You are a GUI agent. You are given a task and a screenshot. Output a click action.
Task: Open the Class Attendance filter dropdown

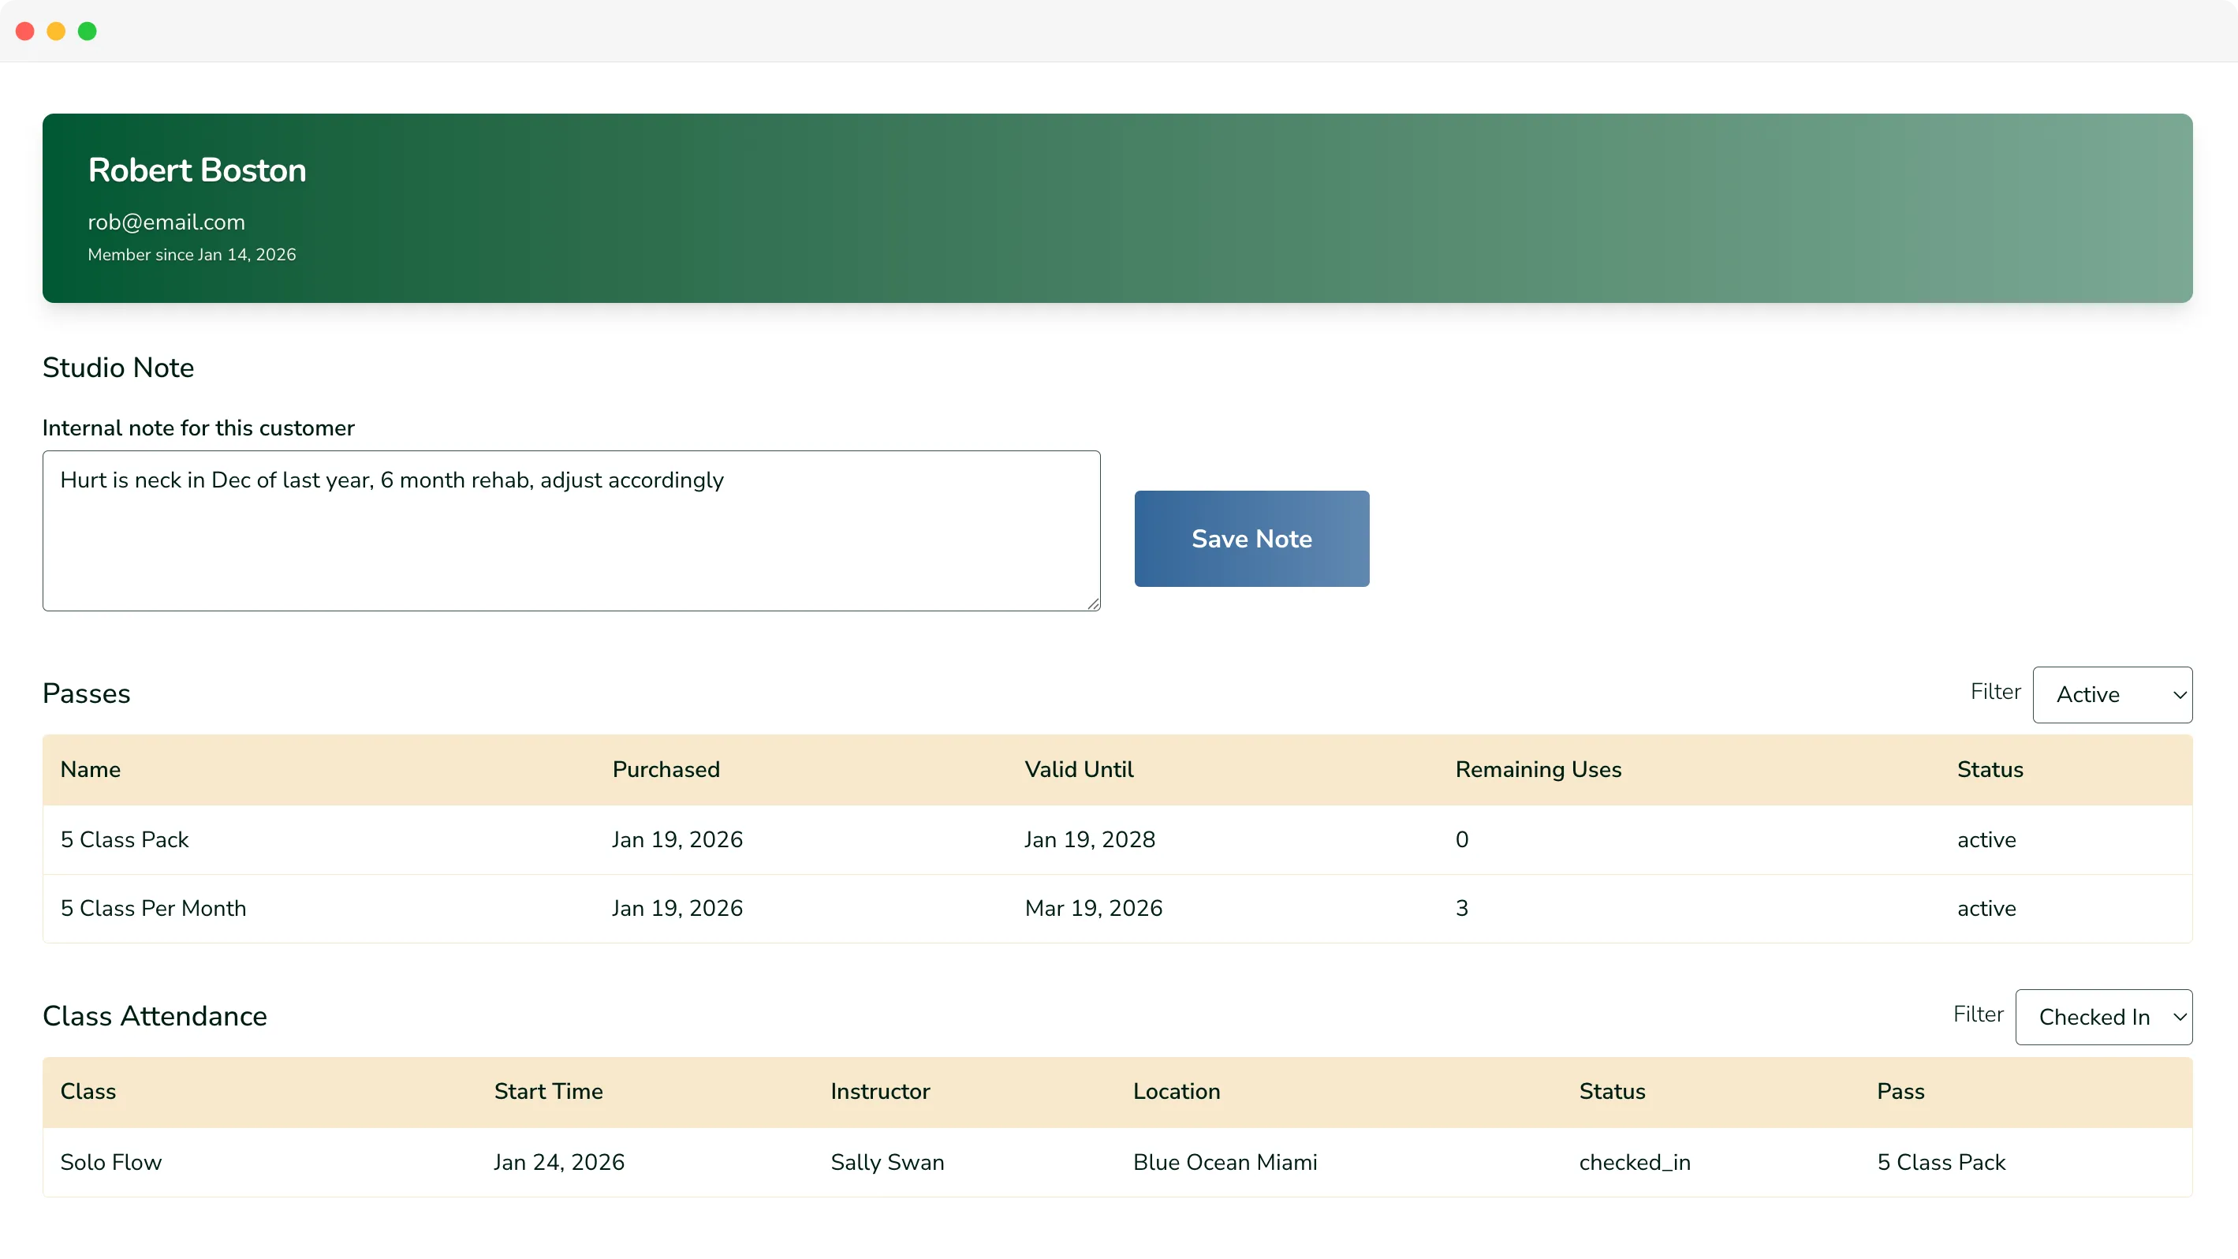pos(2103,1017)
